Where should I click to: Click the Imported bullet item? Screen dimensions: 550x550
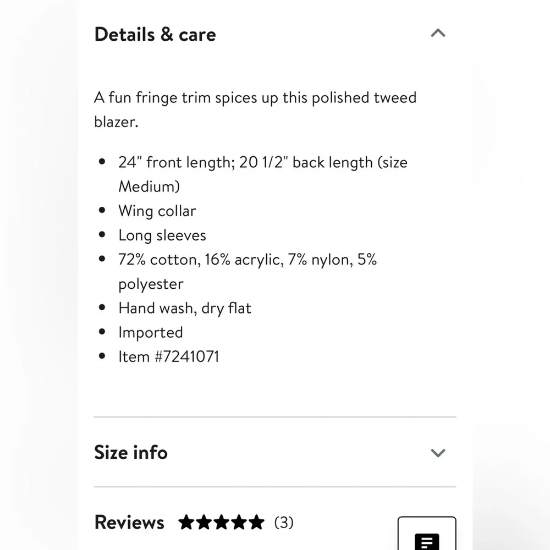pyautogui.click(x=151, y=333)
